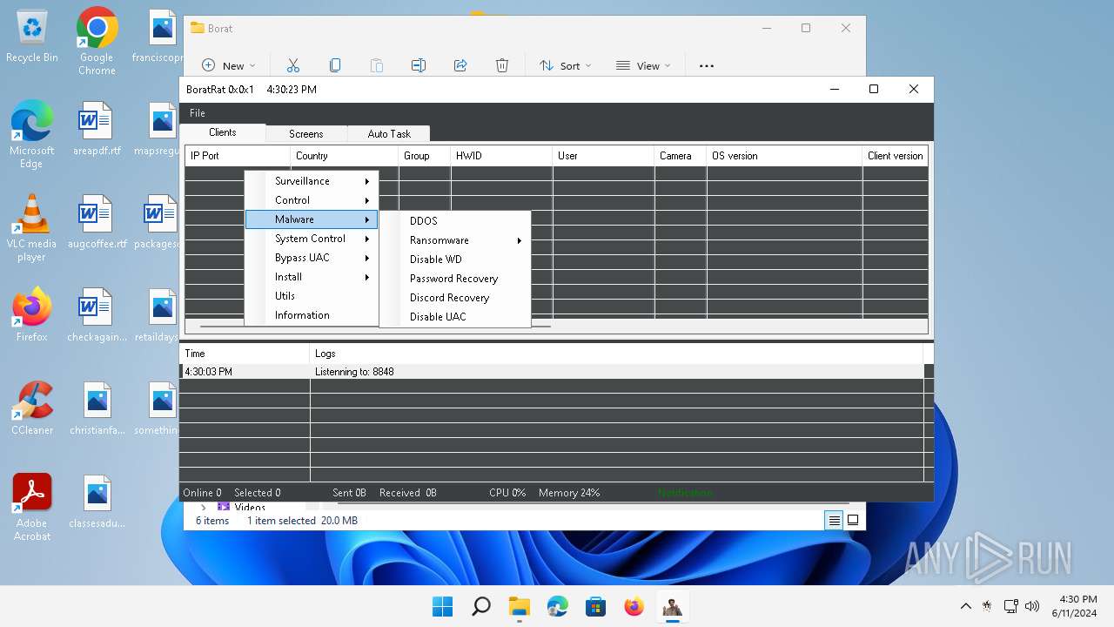This screenshot has width=1114, height=627.
Task: Select the areapdf.rtf desktop file
Action: (x=97, y=127)
